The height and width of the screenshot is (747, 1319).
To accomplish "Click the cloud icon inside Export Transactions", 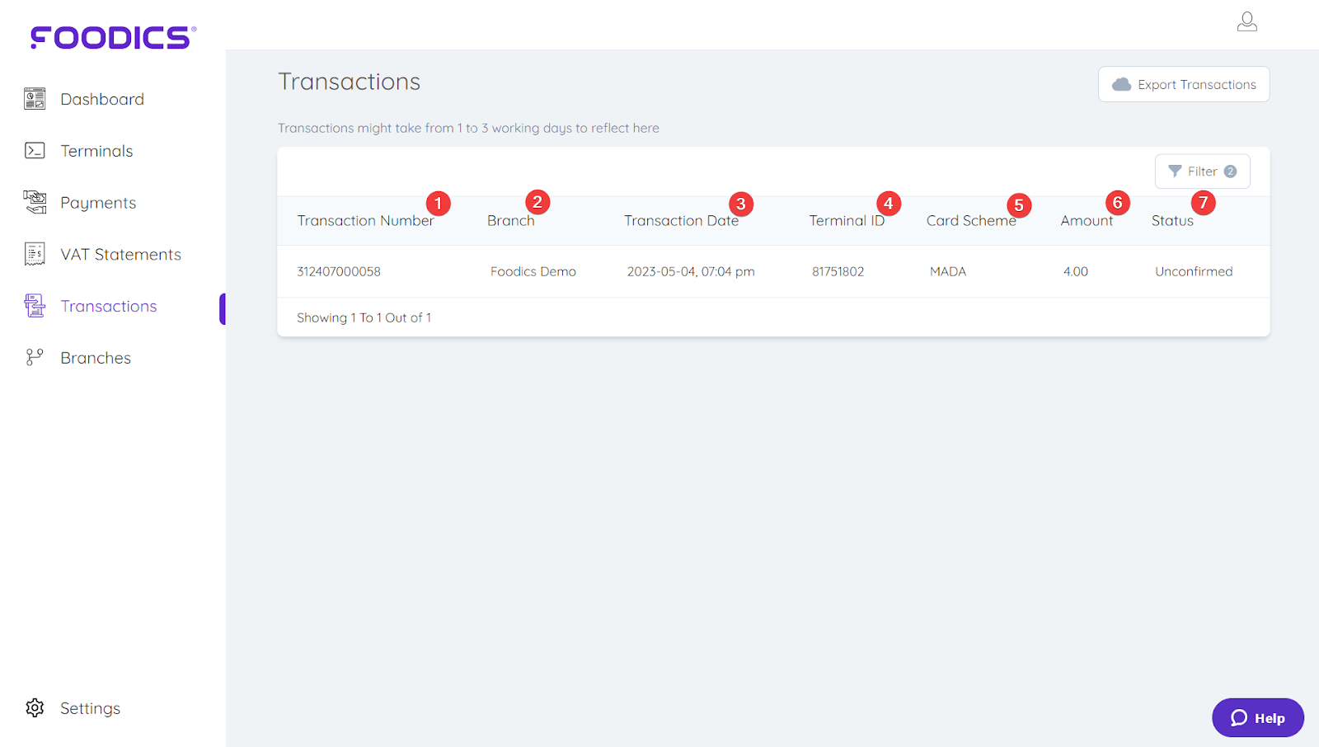I will (x=1123, y=84).
